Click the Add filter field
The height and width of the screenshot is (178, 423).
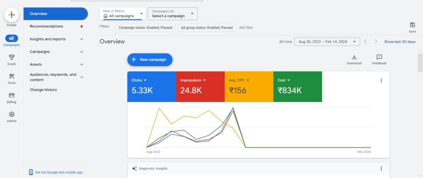[246, 28]
